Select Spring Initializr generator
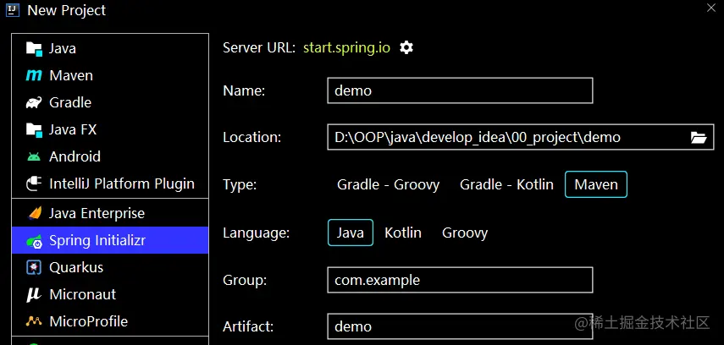724x345 pixels. [110, 240]
